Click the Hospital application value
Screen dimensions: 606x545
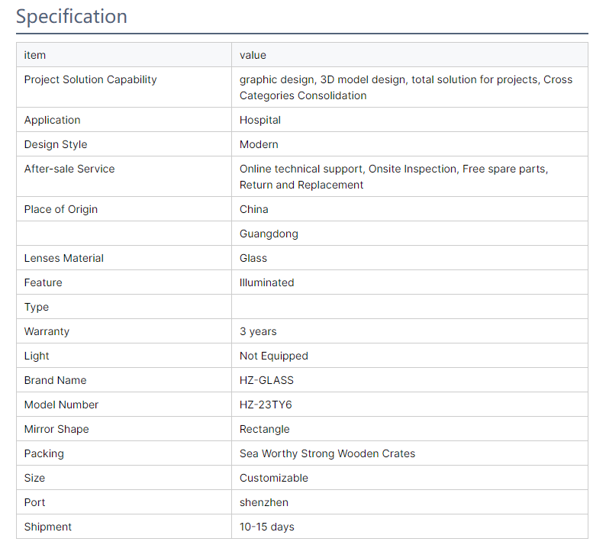260,120
